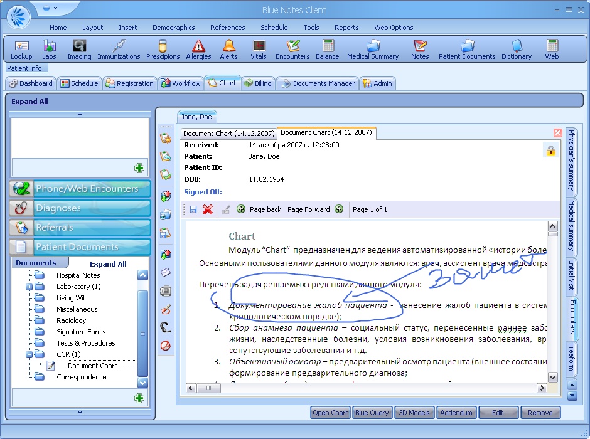The width and height of the screenshot is (590, 439).
Task: Switch to the Billing tab
Action: (258, 83)
